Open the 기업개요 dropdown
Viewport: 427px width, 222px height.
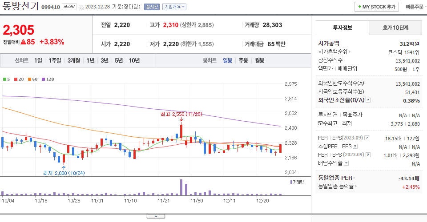click(x=174, y=7)
